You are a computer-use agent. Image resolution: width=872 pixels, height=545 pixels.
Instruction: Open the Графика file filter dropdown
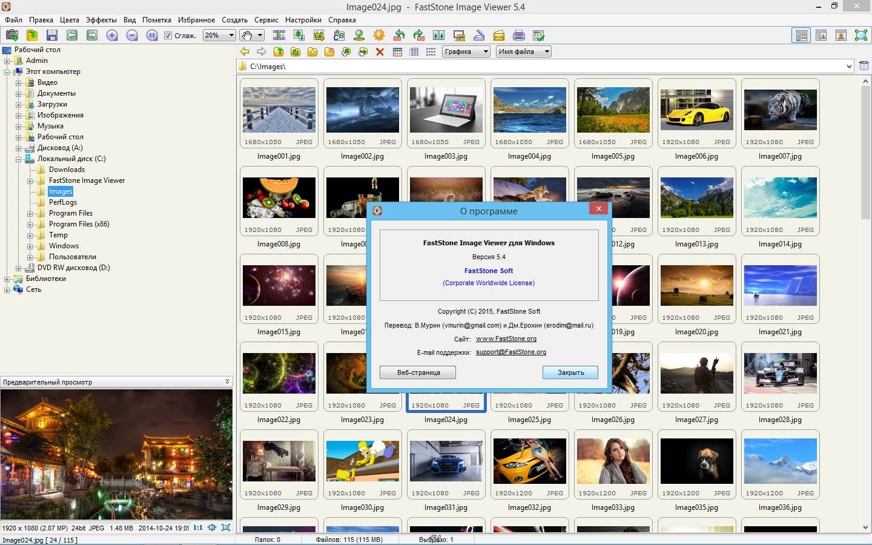[466, 51]
